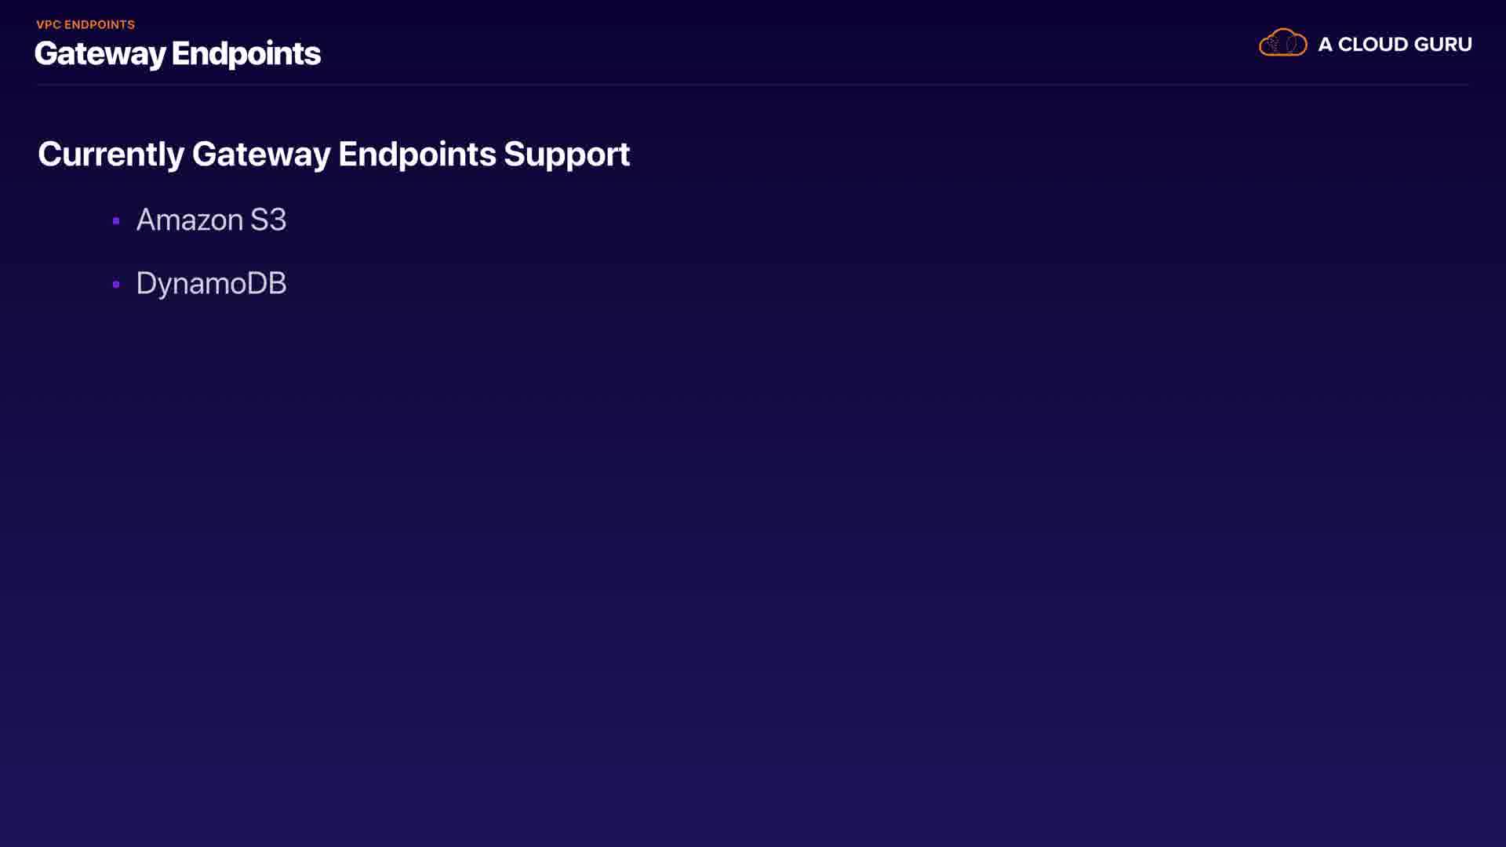This screenshot has width=1506, height=847.
Task: Click the purple bullet beside Amazon S3
Action: tap(116, 221)
